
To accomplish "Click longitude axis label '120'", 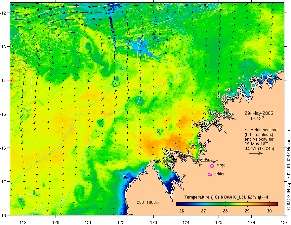I will coord(56,222).
